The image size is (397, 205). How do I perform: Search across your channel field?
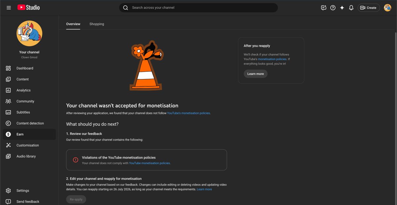pos(198,8)
